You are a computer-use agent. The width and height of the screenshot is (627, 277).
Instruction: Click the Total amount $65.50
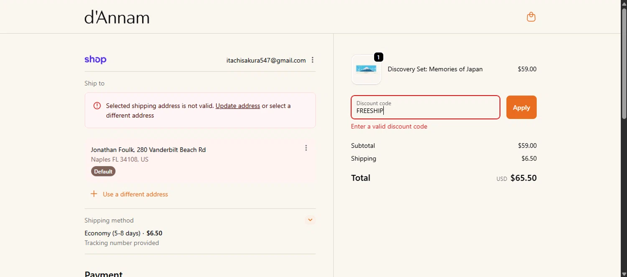[523, 178]
